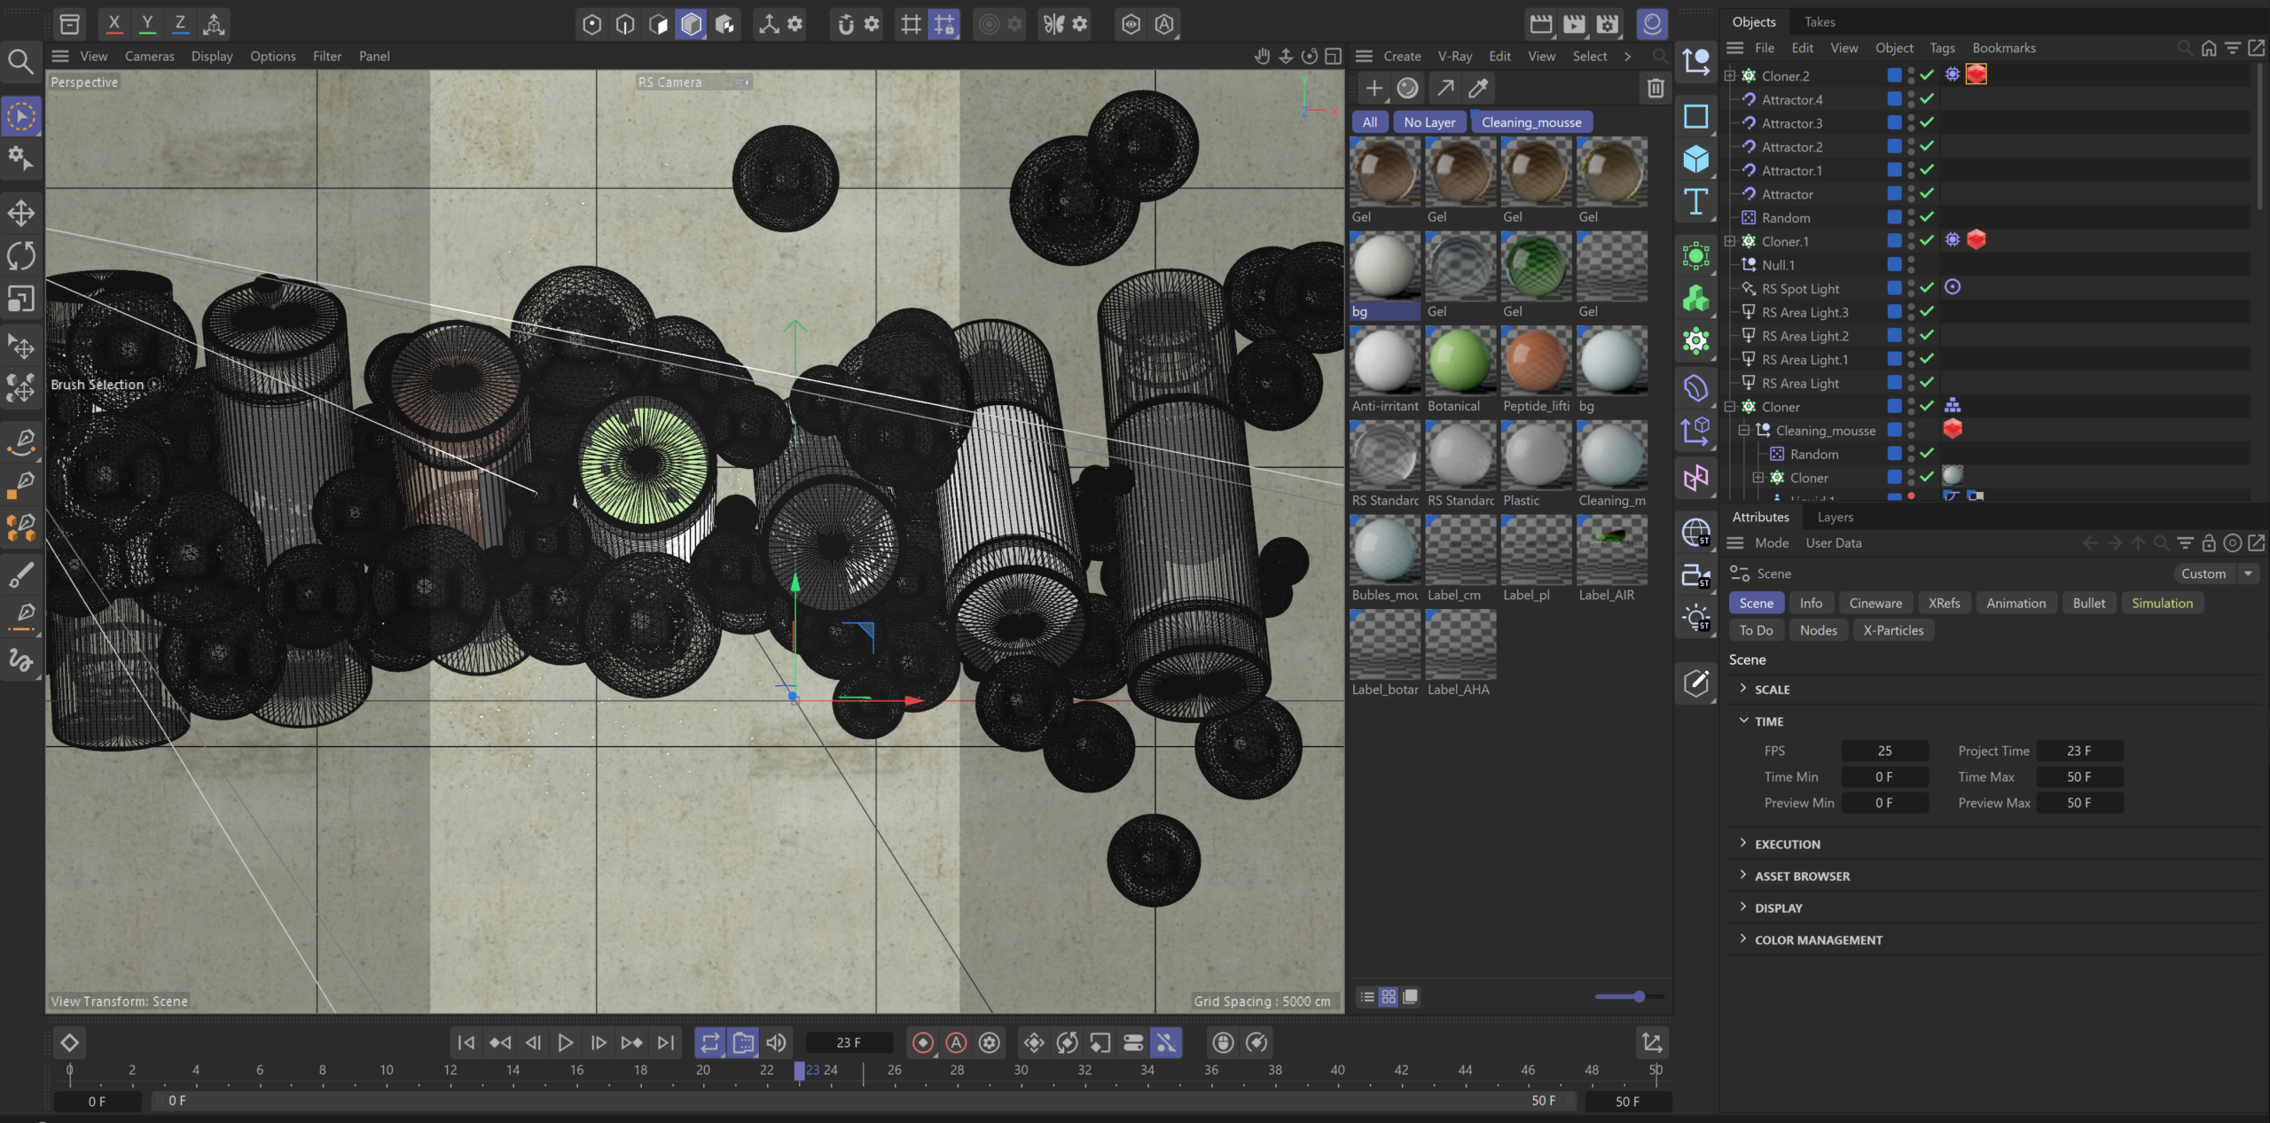The height and width of the screenshot is (1123, 2270).
Task: Click the delete material trash icon
Action: click(x=1655, y=88)
